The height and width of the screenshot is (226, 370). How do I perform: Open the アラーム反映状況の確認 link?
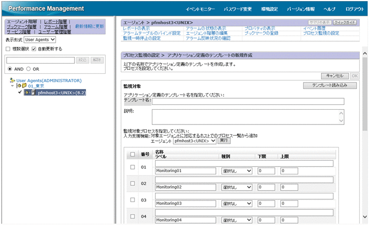[x=208, y=38]
